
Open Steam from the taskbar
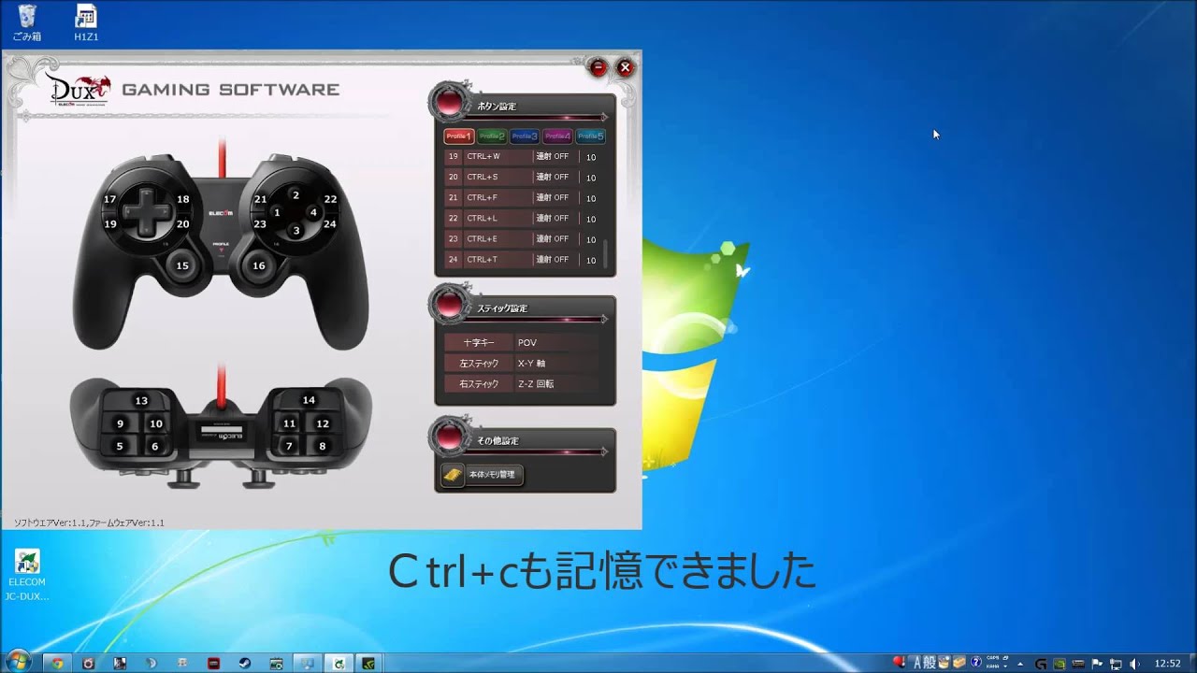pyautogui.click(x=244, y=663)
